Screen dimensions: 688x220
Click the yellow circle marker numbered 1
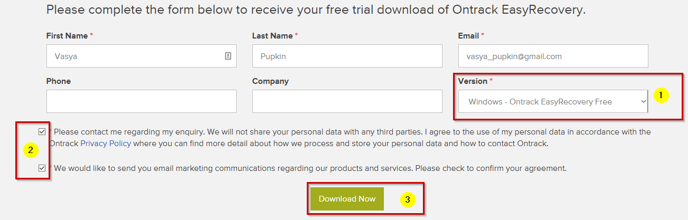[661, 95]
